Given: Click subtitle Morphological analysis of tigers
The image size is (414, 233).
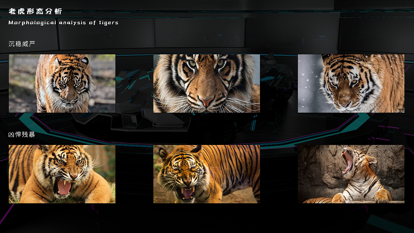Looking at the screenshot, I should pyautogui.click(x=63, y=23).
